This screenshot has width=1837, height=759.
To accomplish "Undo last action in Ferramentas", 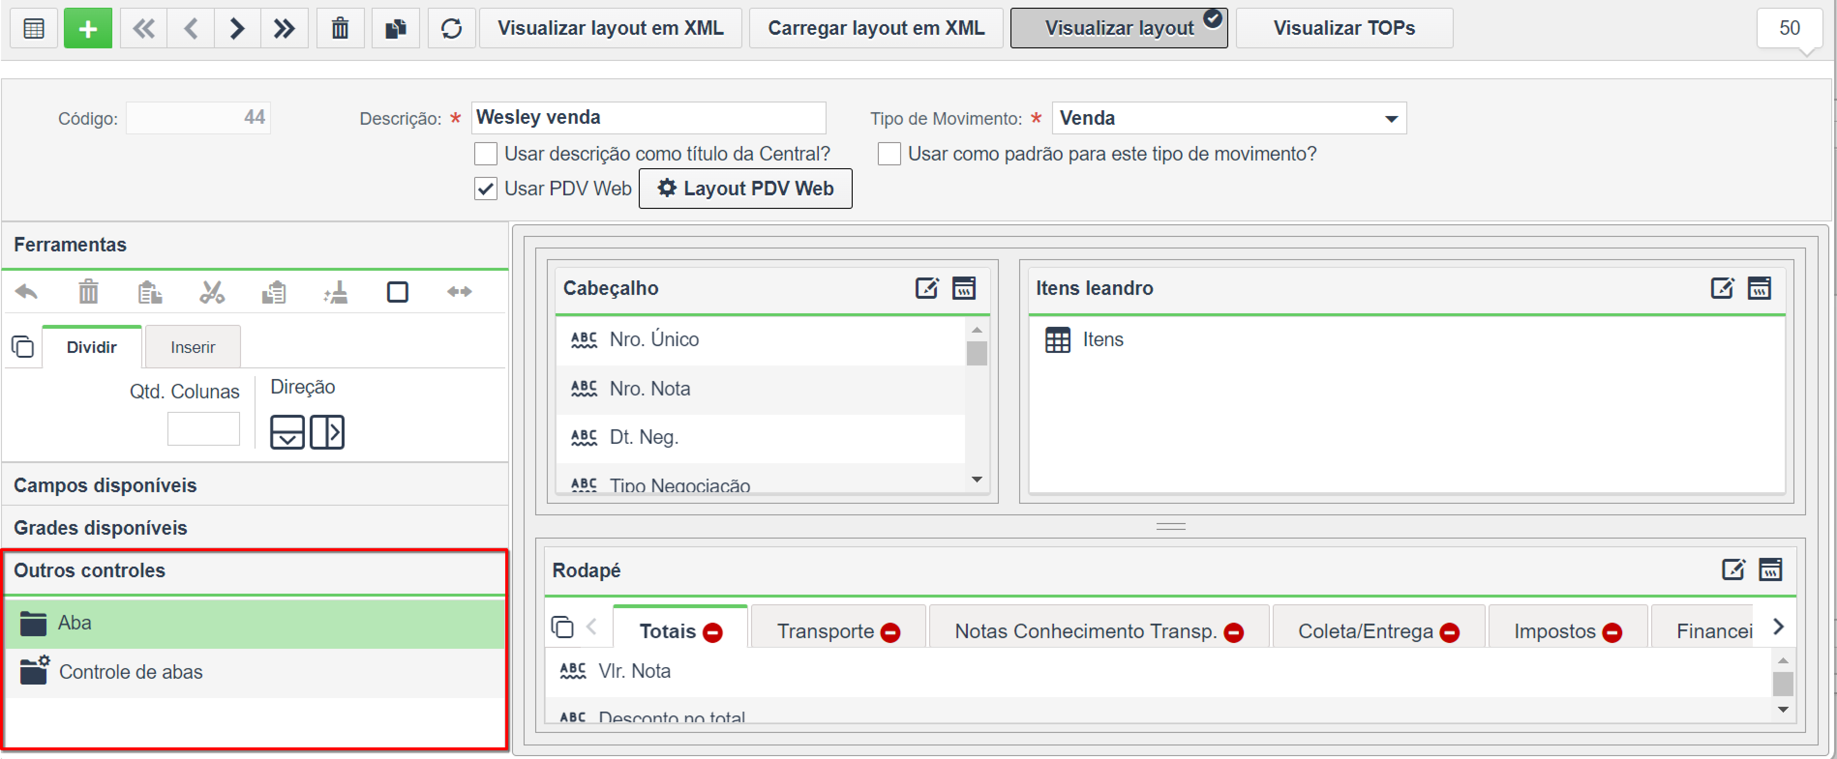I will [x=27, y=292].
